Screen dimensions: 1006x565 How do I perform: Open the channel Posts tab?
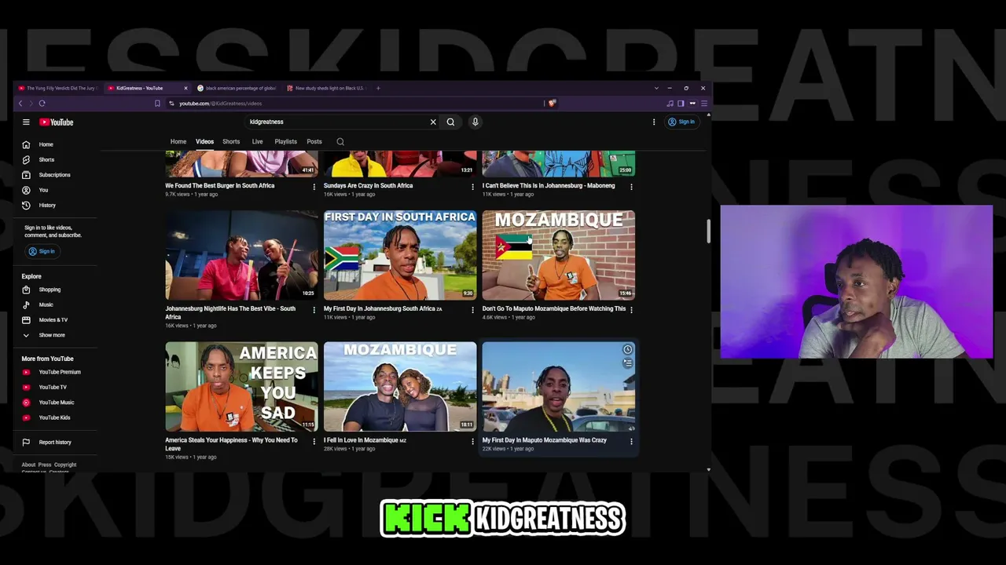pyautogui.click(x=314, y=142)
